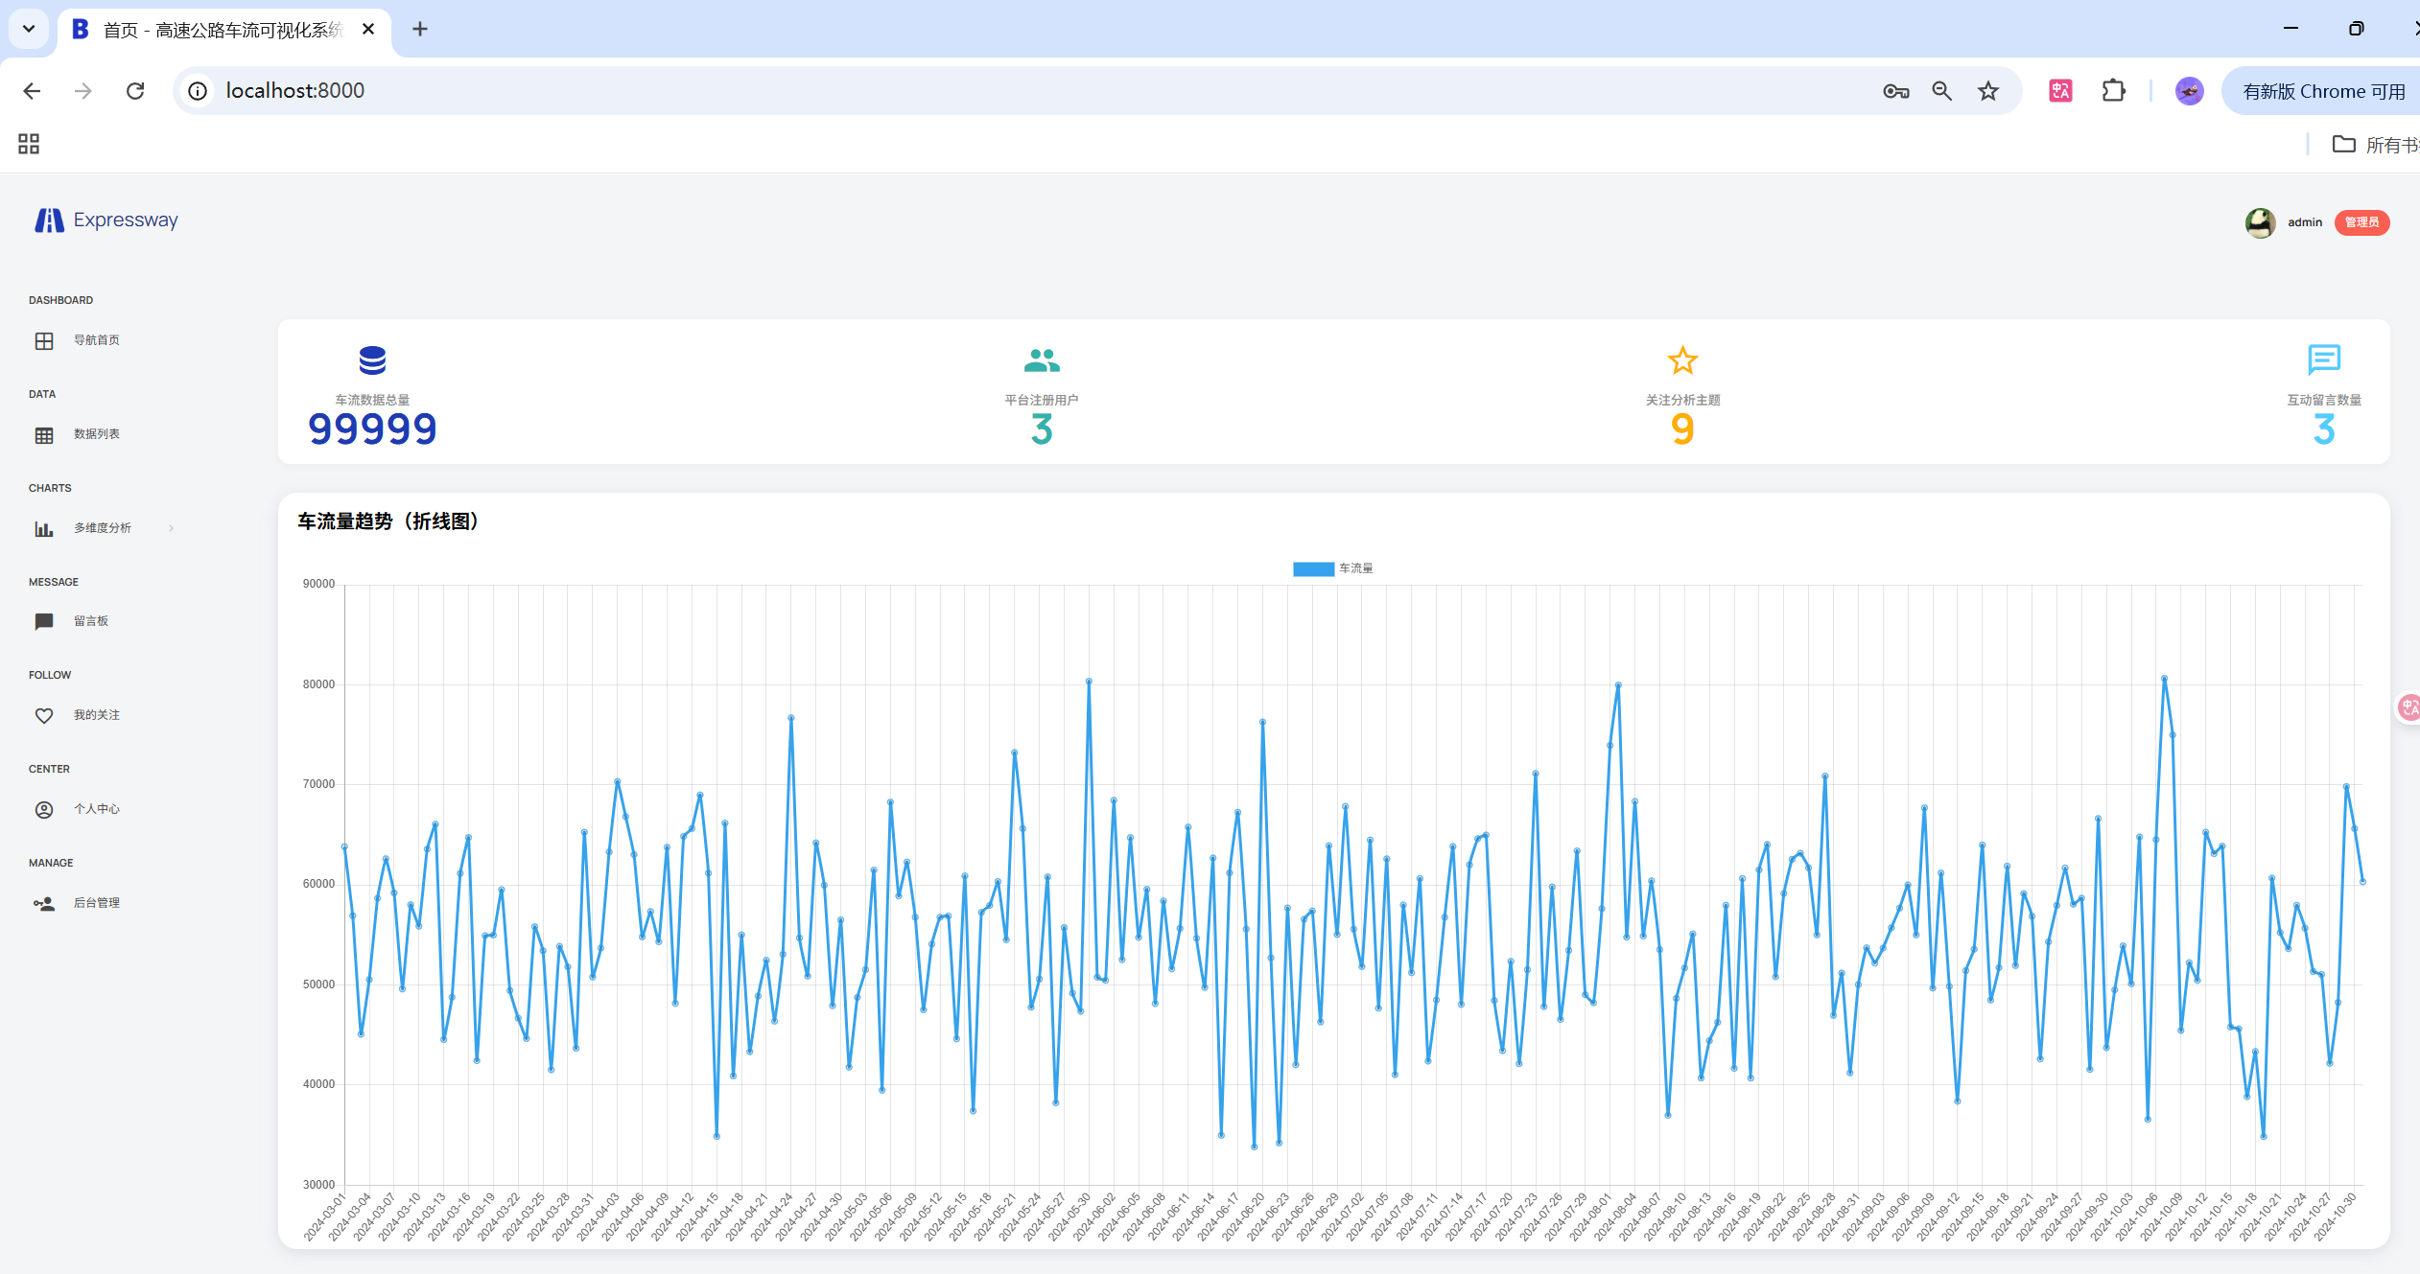Click the 关注分析主题 star icon
Viewport: 2420px width, 1274px height.
pos(1682,360)
